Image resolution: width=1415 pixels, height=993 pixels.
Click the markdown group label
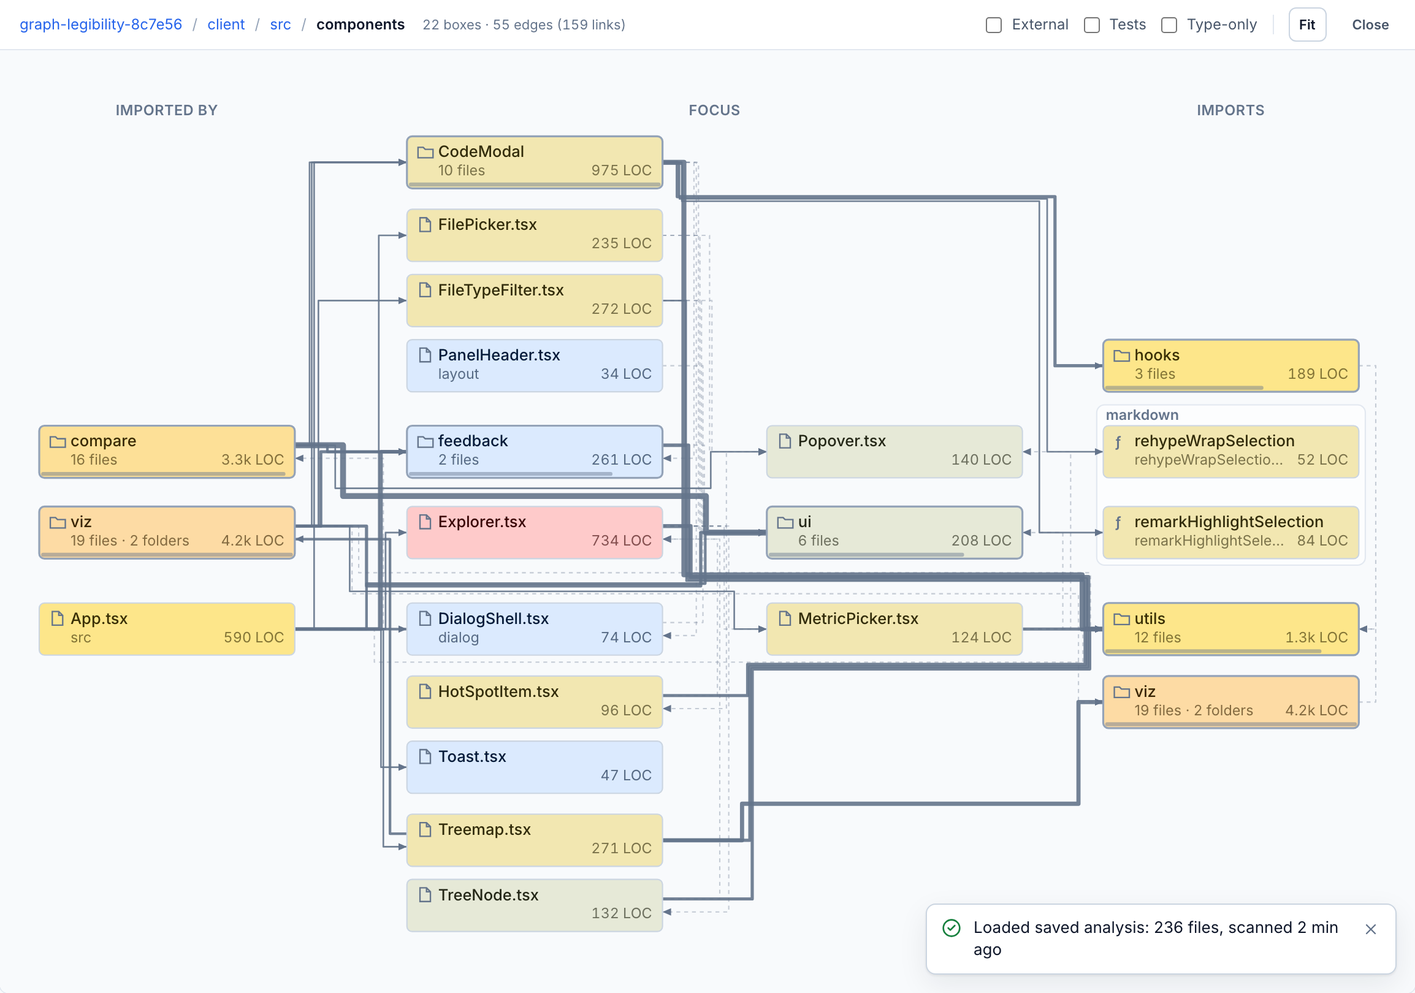[x=1142, y=415]
